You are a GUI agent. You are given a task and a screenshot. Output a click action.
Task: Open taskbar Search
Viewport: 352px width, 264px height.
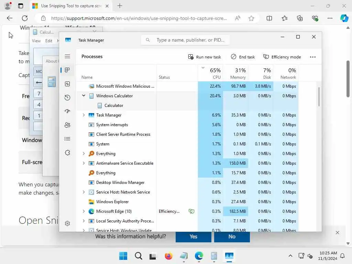[x=138, y=256]
